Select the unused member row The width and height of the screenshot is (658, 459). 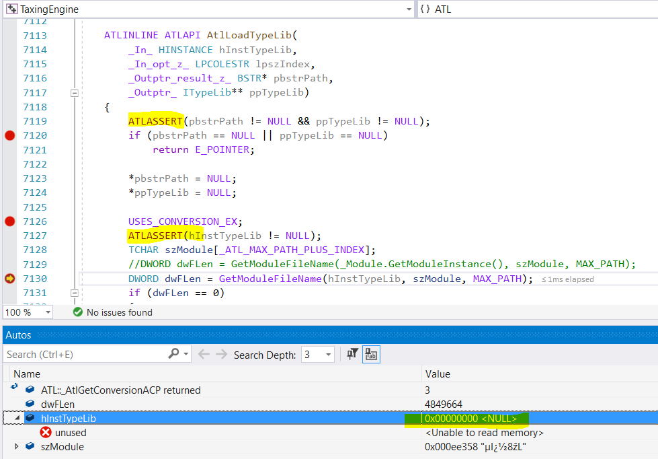click(x=330, y=433)
